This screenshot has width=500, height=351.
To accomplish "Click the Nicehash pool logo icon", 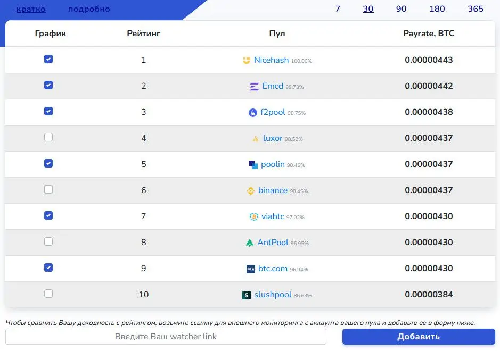I will pos(246,60).
